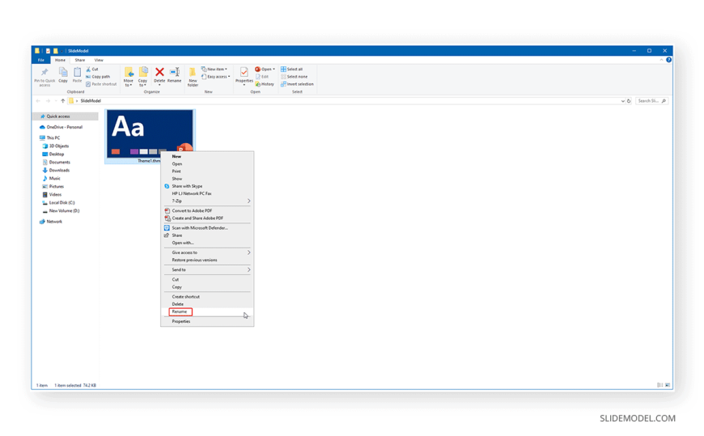Click Invert selection in ribbon
704x436 pixels.
pos(297,84)
